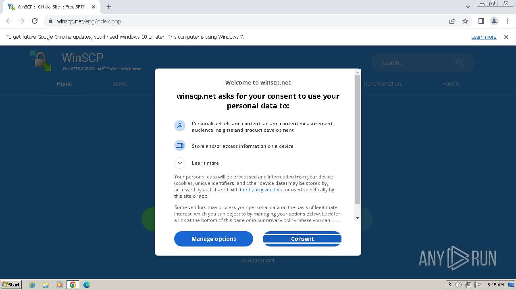Click consent dialog scrollbar up arrow

pos(358,73)
